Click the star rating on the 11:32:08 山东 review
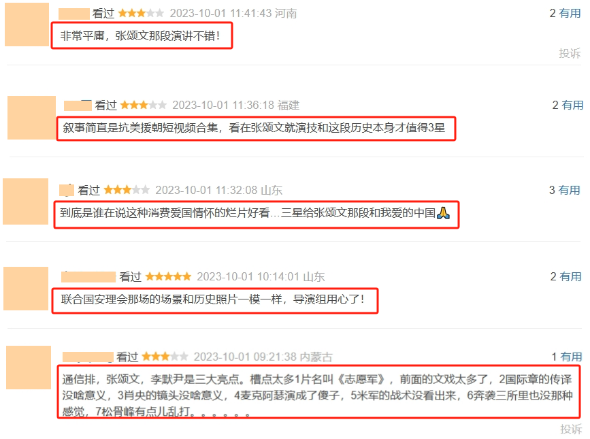 point(127,190)
